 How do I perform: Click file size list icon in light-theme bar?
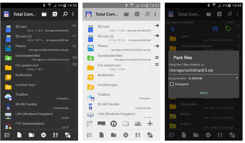tap(90, 123)
